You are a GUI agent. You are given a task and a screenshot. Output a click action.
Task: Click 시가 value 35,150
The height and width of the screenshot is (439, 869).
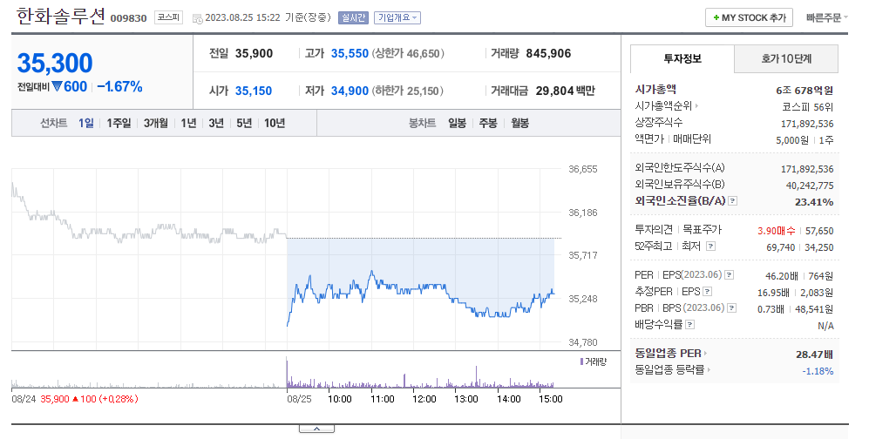point(254,91)
